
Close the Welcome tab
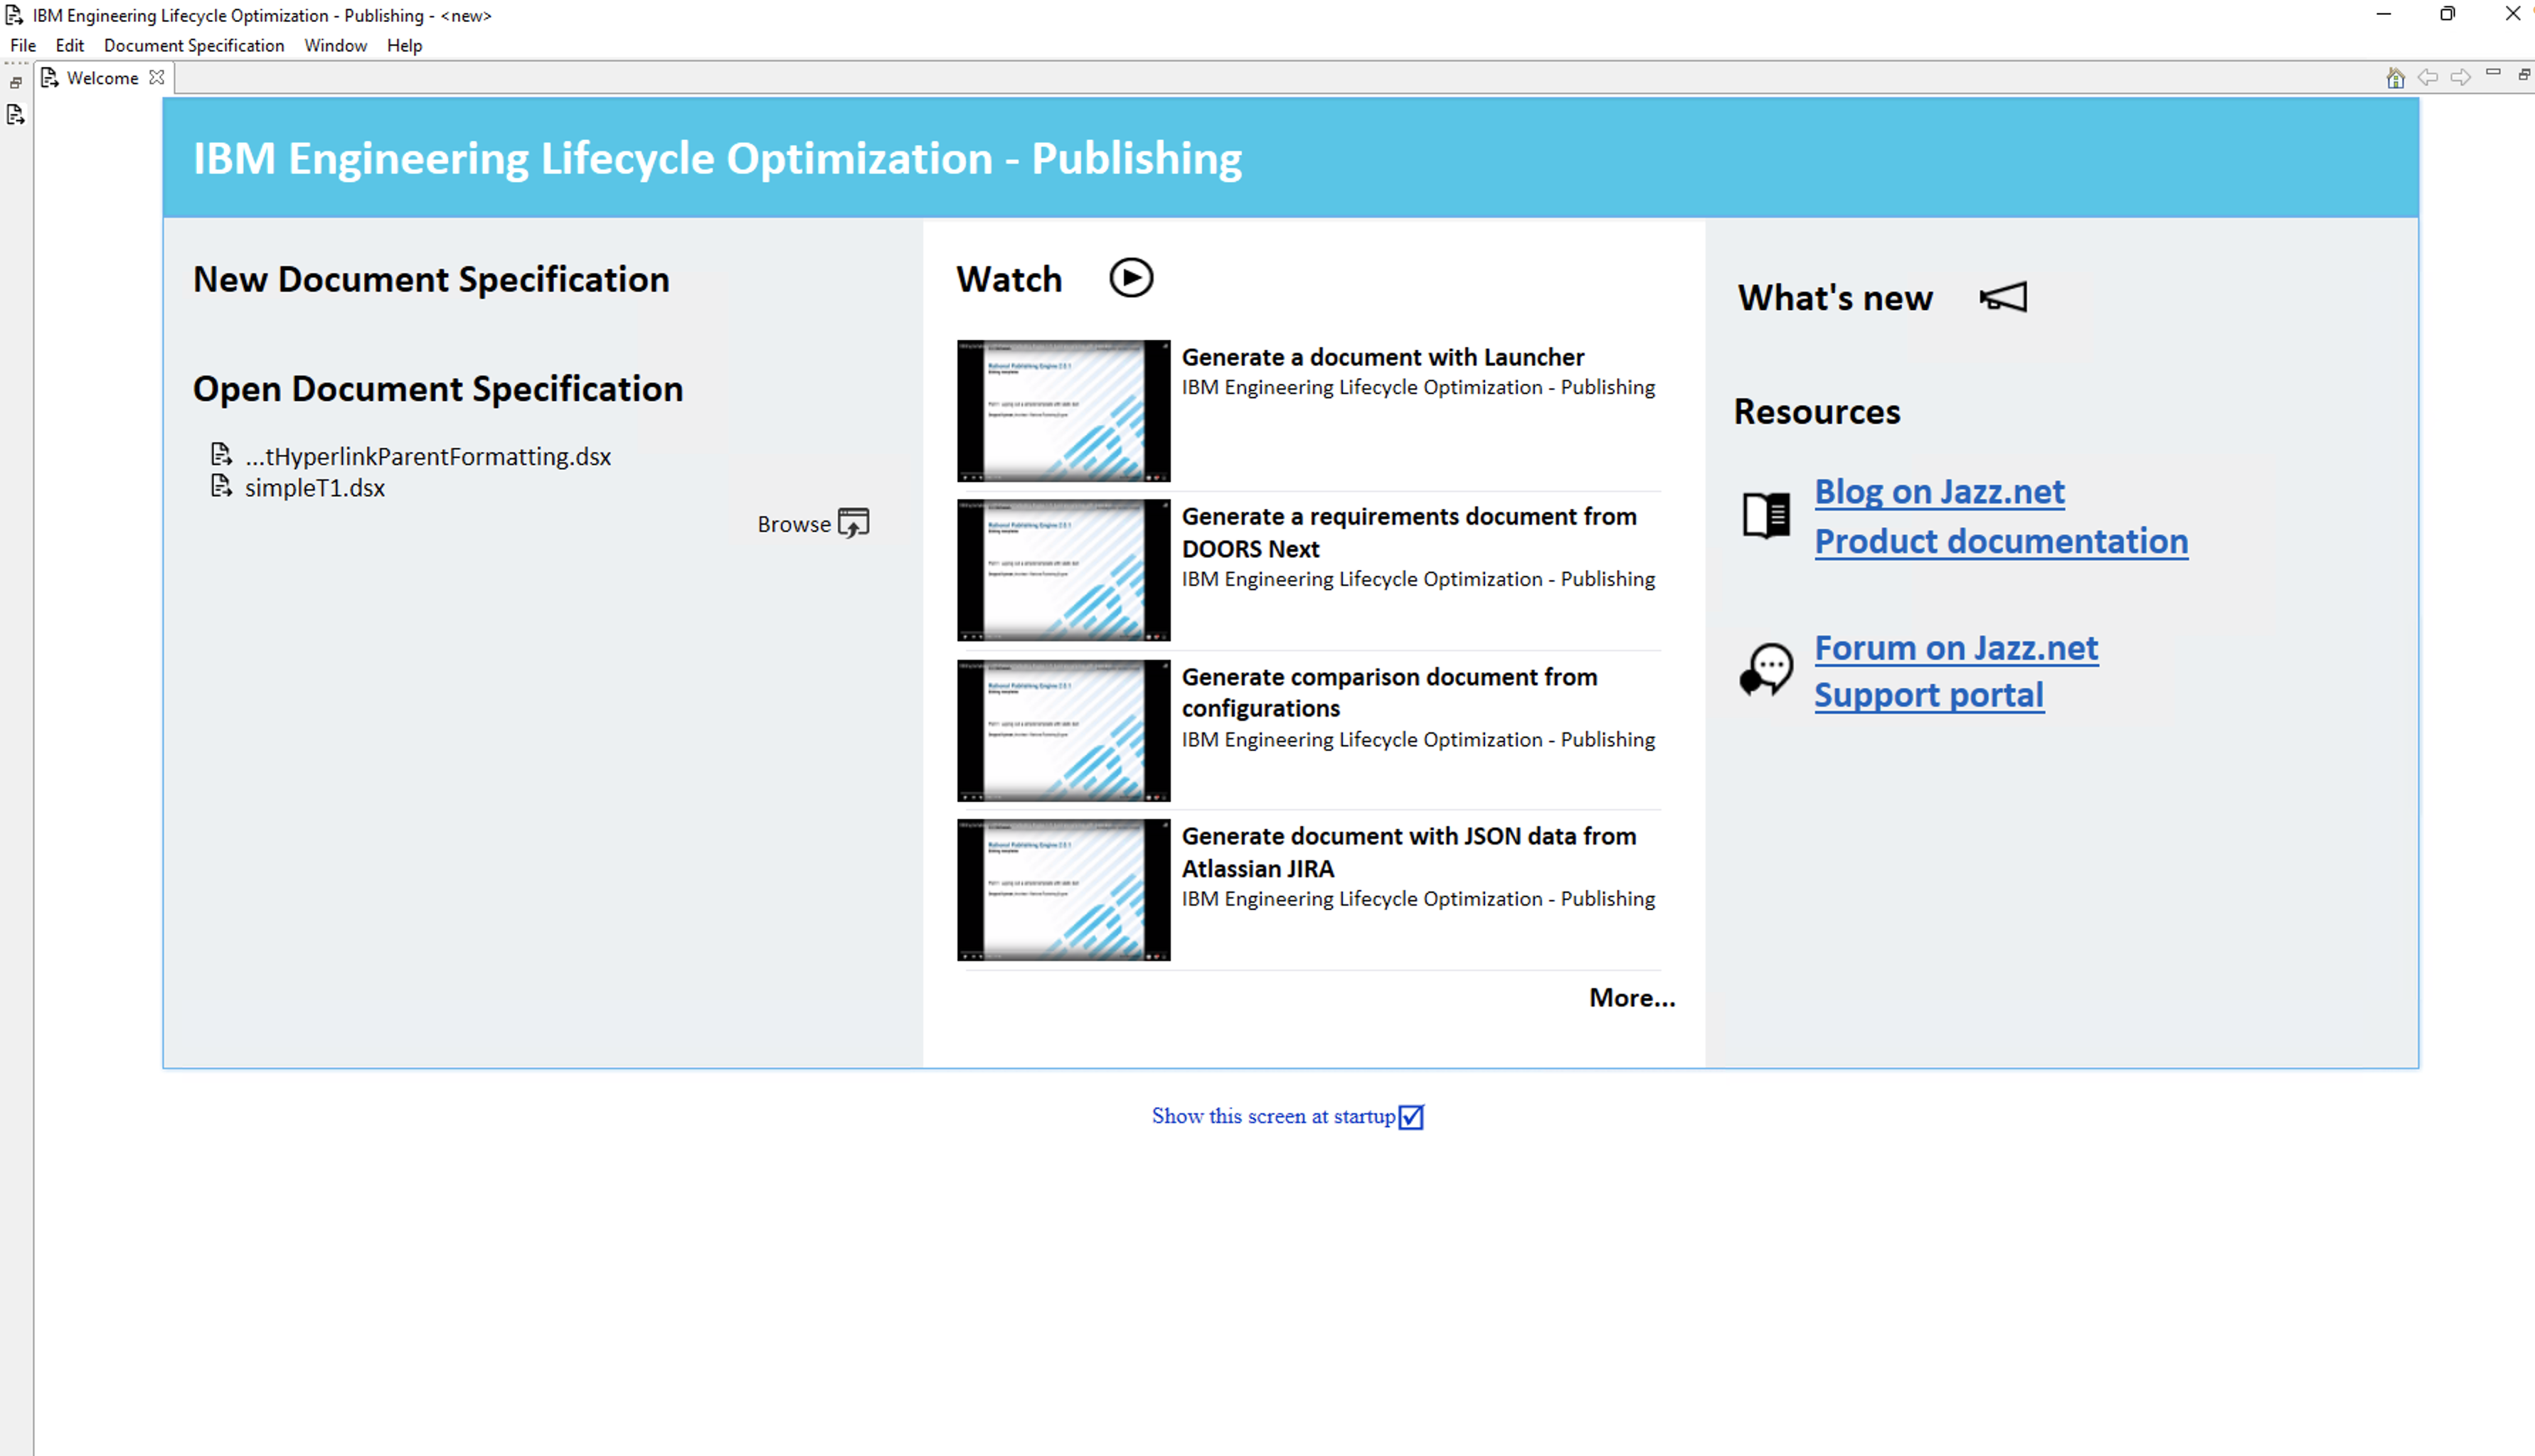[x=157, y=77]
